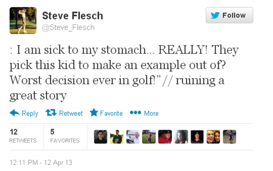The image size is (273, 171).
Task: Click the 12:11 PM - 12 Apr 13 timestamp
Action: click(41, 162)
